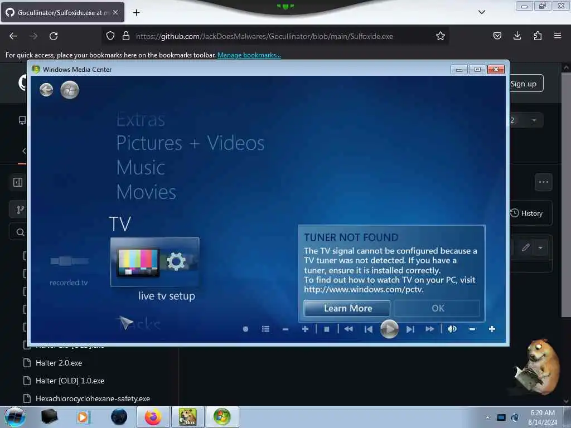This screenshot has height=428, width=571.
Task: Click the GitHub file search magnifier
Action: pos(21,232)
